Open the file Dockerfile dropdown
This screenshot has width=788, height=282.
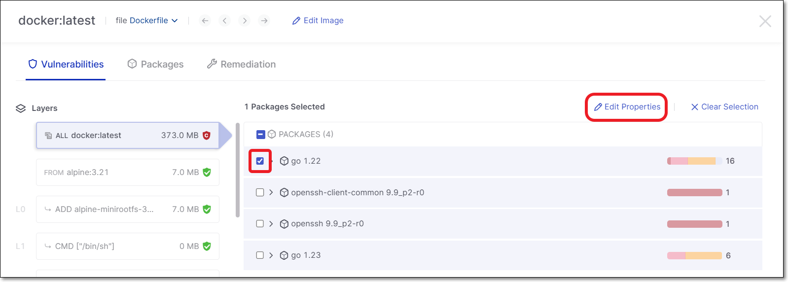[x=147, y=21]
